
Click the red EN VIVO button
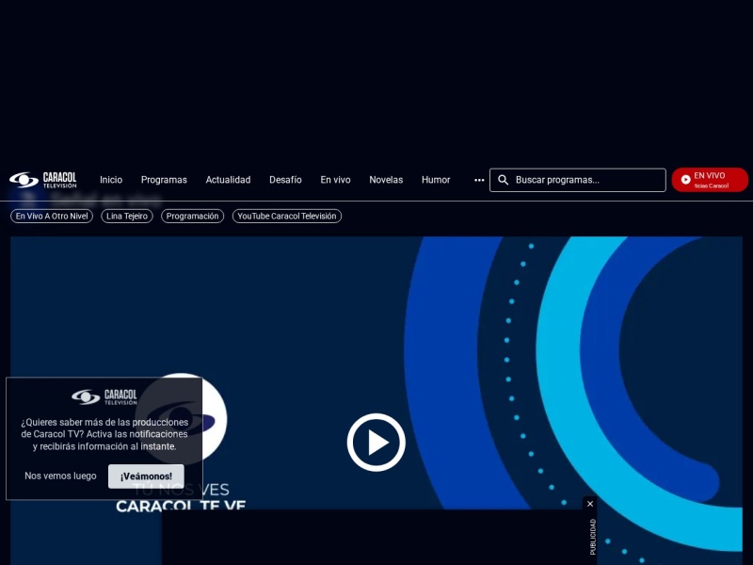[710, 180]
